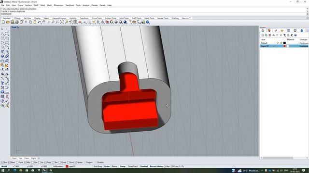The width and height of the screenshot is (309, 173).
Task: Toggle Grid Snap in status bar
Action: (x=98, y=166)
